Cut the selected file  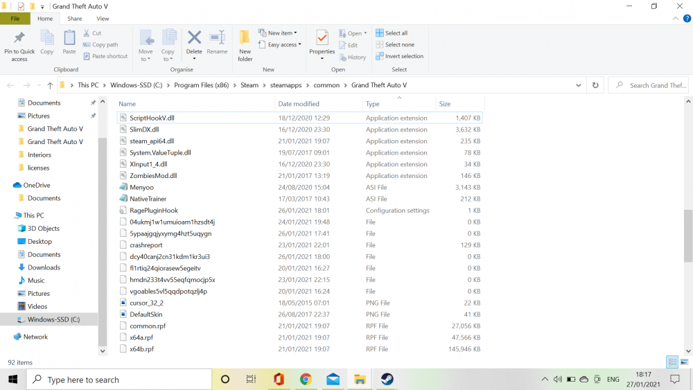(x=92, y=33)
